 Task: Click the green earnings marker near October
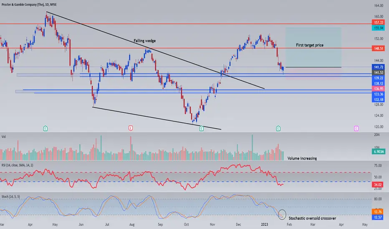coord(202,128)
